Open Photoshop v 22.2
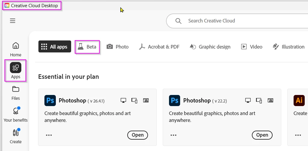This screenshot has height=151, width=308. click(x=262, y=135)
